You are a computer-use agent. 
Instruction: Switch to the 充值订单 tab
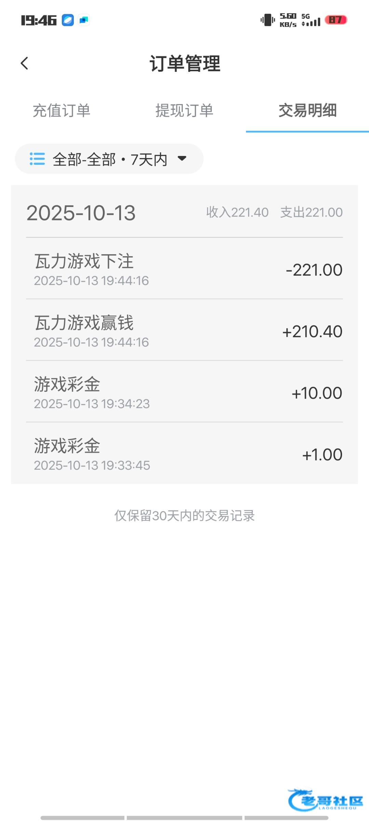[x=61, y=110]
